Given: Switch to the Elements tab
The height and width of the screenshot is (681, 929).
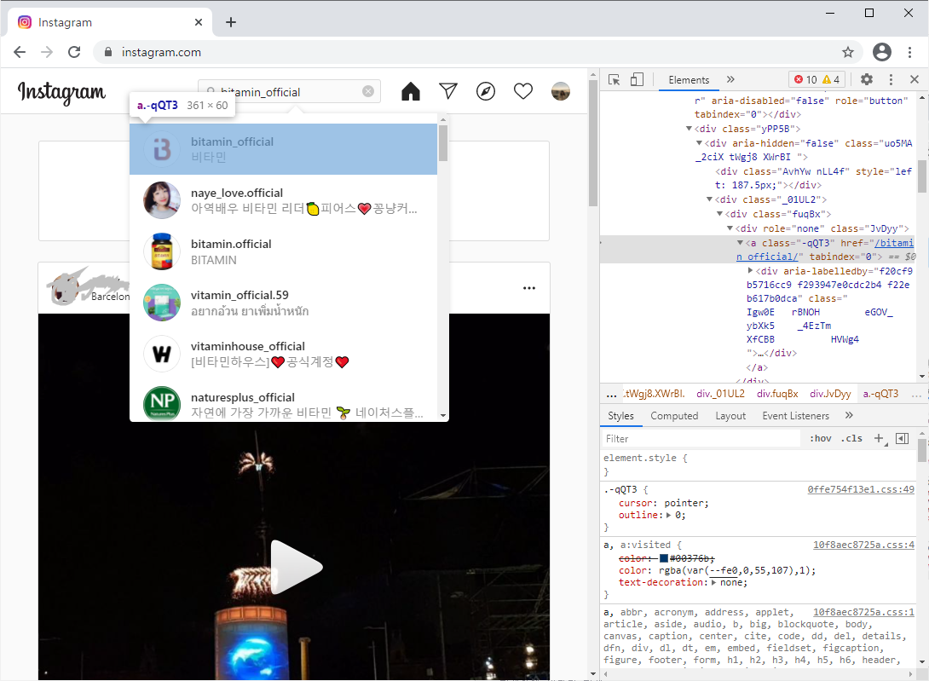Looking at the screenshot, I should tap(689, 80).
